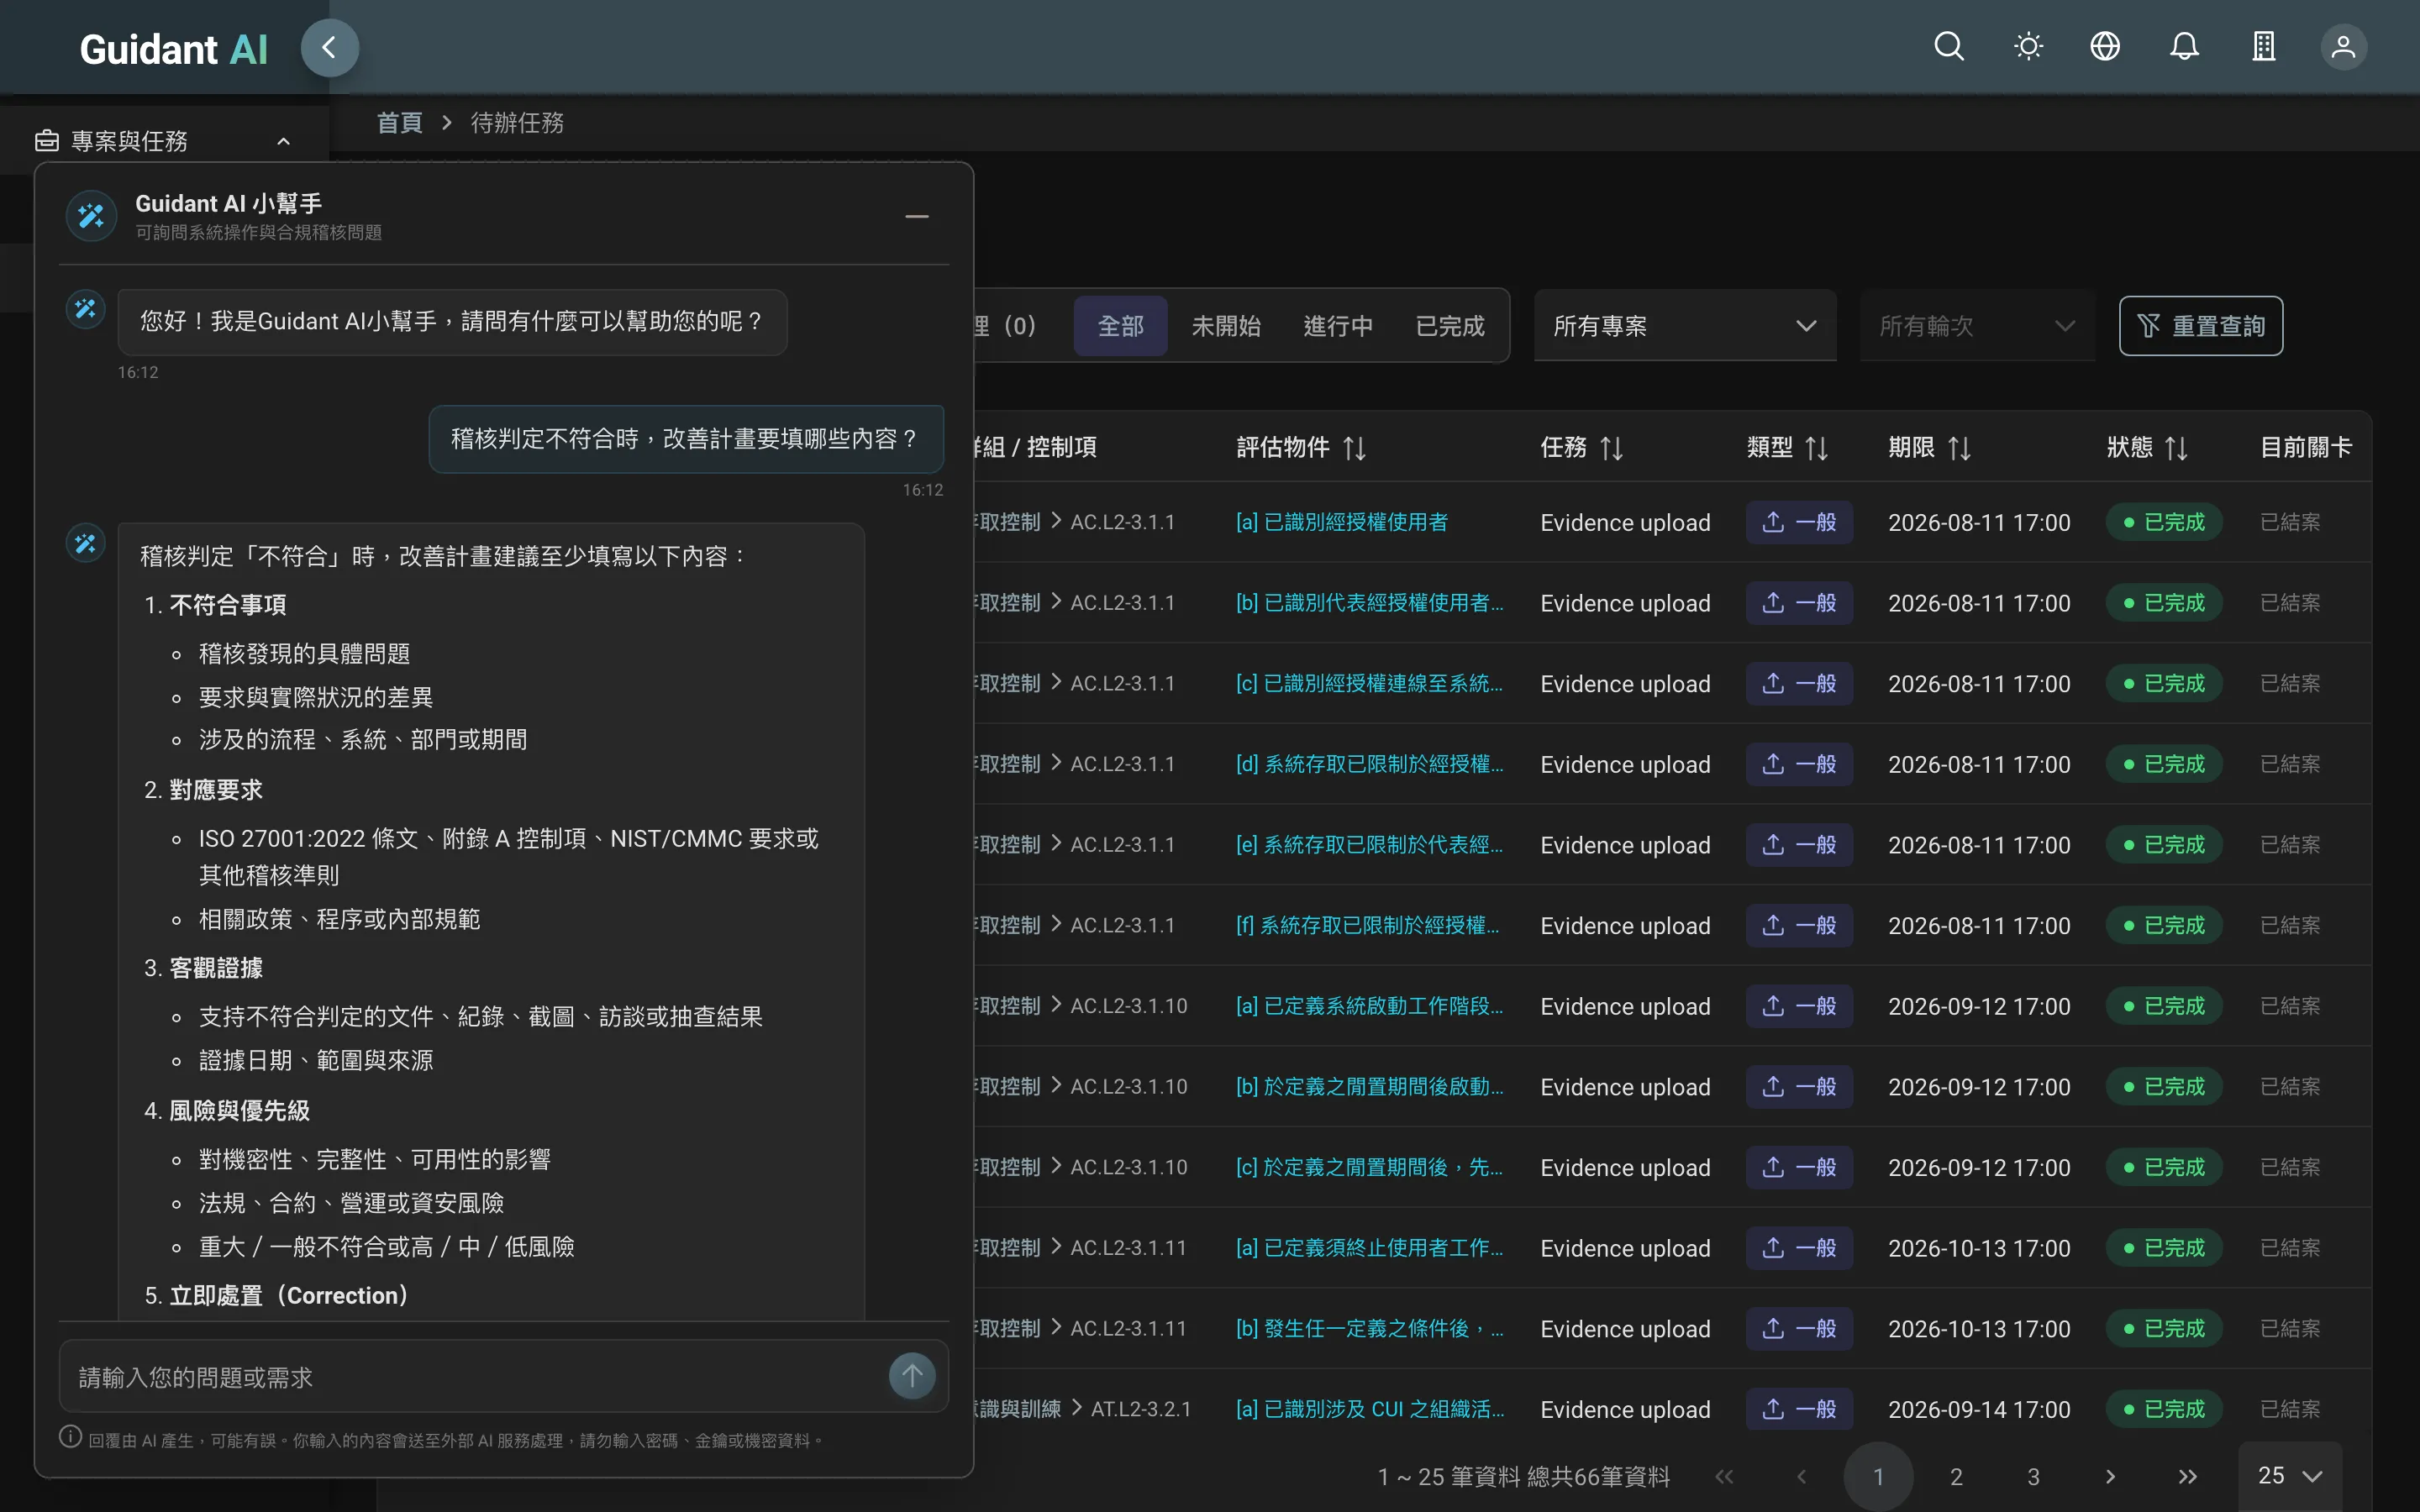This screenshot has height=1512, width=2420.
Task: Go to page 3
Action: [2033, 1476]
